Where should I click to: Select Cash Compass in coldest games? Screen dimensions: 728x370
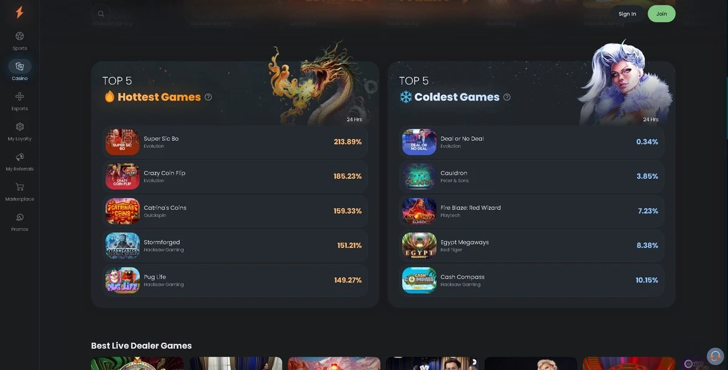click(531, 280)
